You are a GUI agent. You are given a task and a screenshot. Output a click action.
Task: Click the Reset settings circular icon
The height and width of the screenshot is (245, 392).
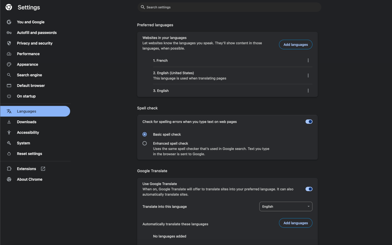(9, 154)
